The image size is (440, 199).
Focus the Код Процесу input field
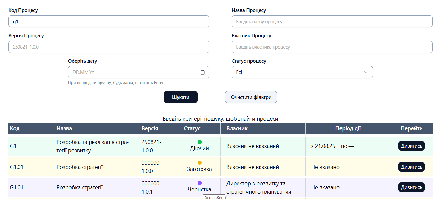(109, 21)
